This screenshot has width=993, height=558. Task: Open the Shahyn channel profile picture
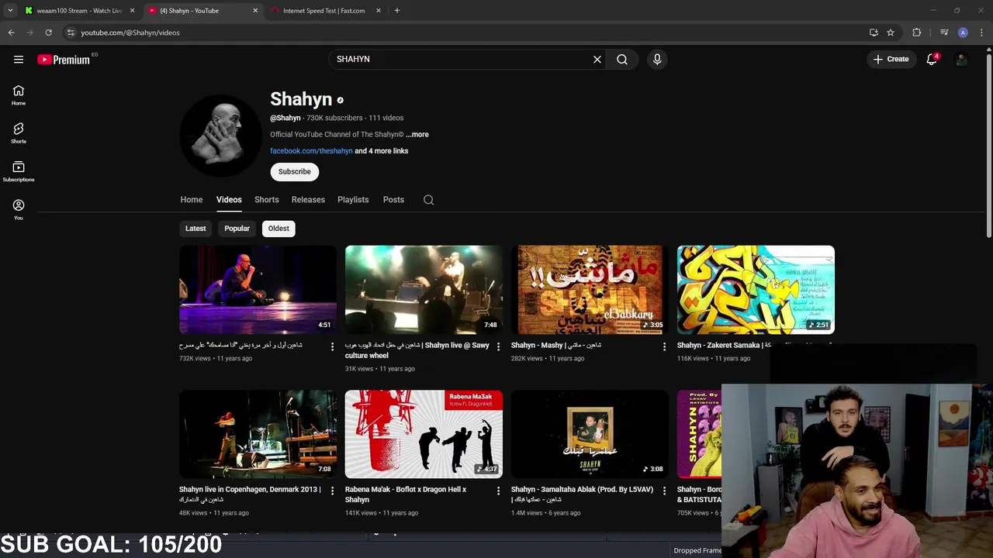[222, 136]
